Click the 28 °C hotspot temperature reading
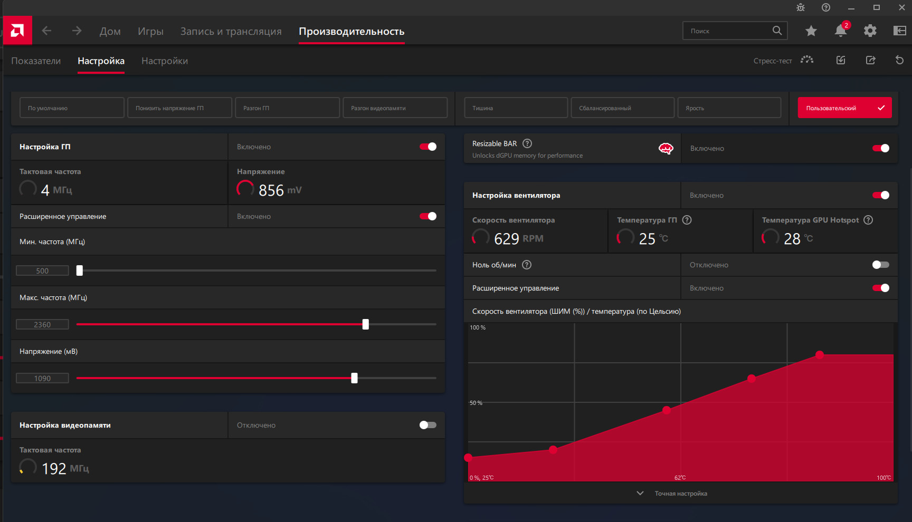Image resolution: width=912 pixels, height=522 pixels. coord(799,238)
